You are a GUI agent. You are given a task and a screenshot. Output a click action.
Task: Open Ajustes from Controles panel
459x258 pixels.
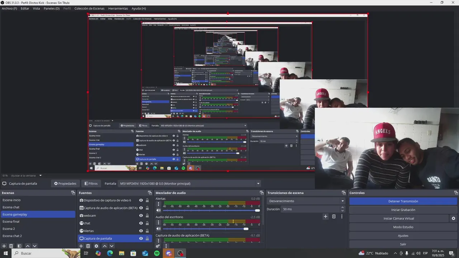(x=403, y=236)
